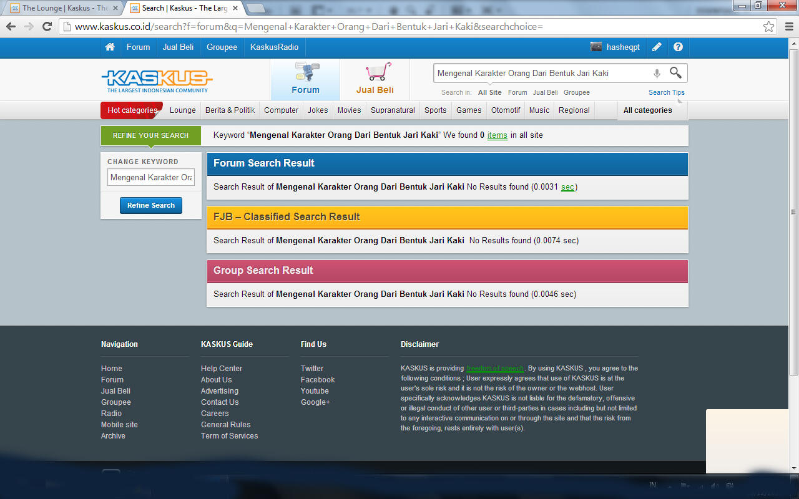Click the Refine Search button
Screen dimensions: 799x499
click(x=151, y=205)
